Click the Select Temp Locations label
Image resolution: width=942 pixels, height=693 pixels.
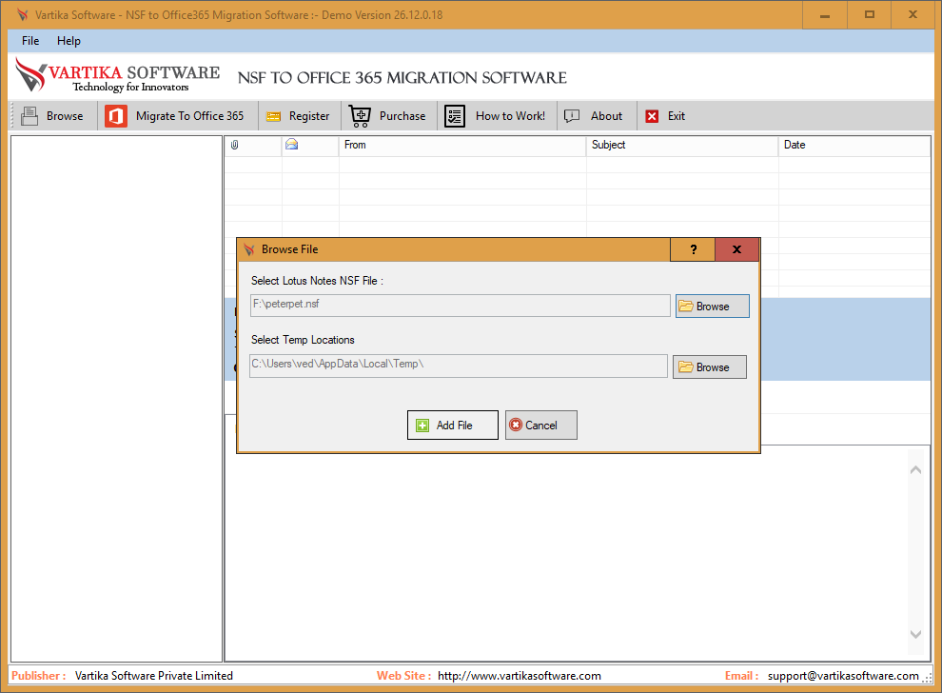(x=303, y=340)
